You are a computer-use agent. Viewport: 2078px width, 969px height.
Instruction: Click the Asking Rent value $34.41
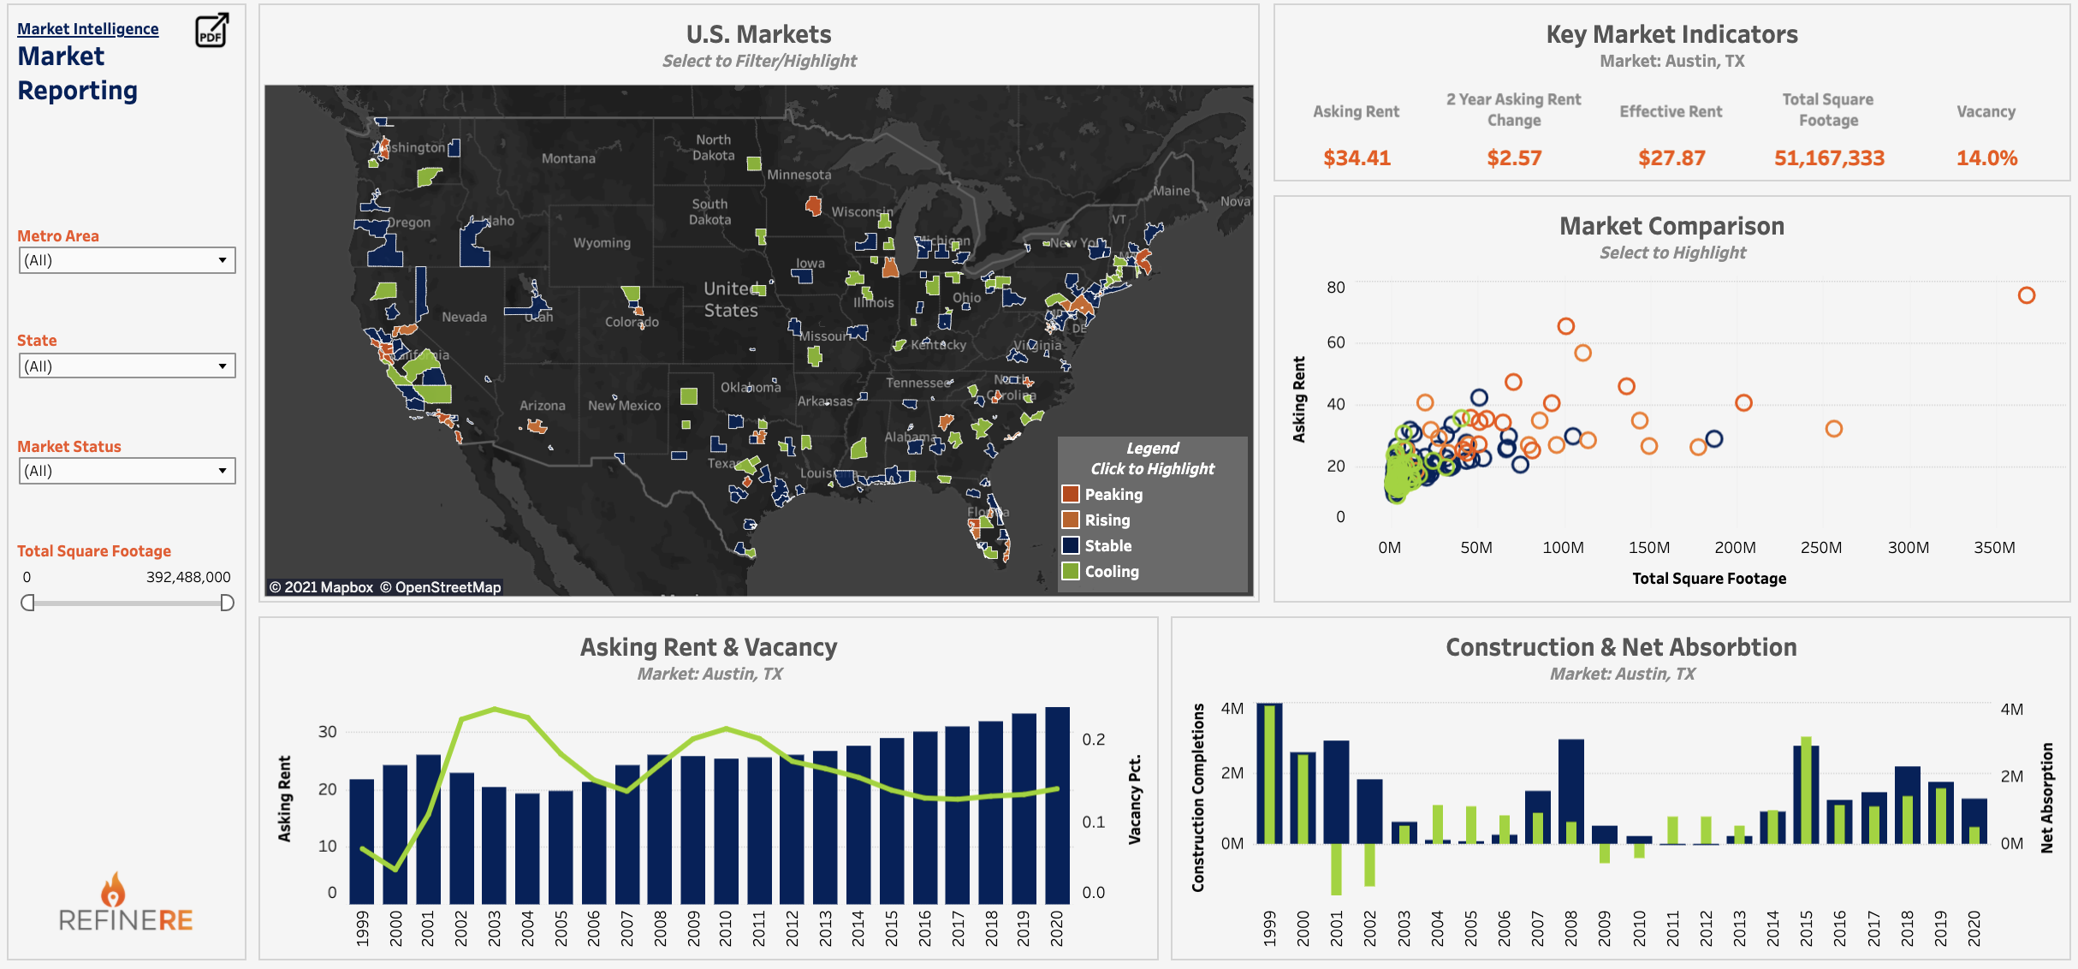[1357, 158]
